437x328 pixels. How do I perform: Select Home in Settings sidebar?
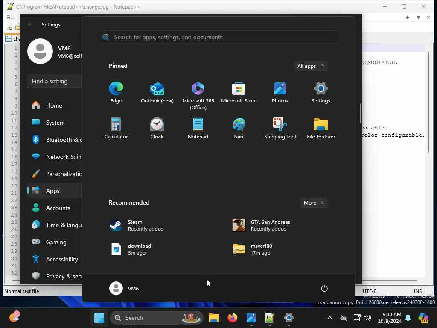click(x=55, y=106)
